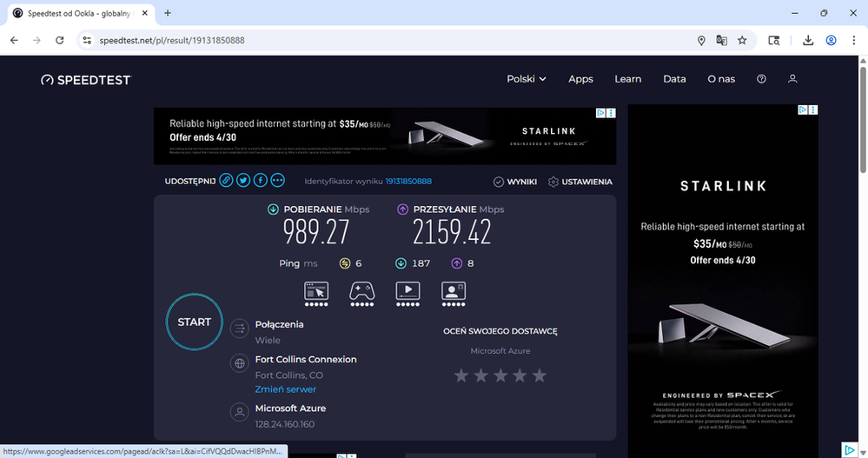Click the globe server icon
The width and height of the screenshot is (868, 458).
coord(239,364)
